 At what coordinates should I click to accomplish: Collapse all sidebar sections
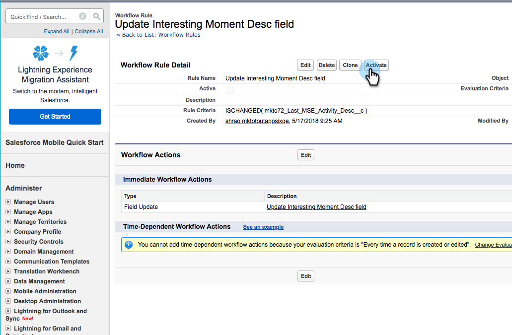pos(89,31)
